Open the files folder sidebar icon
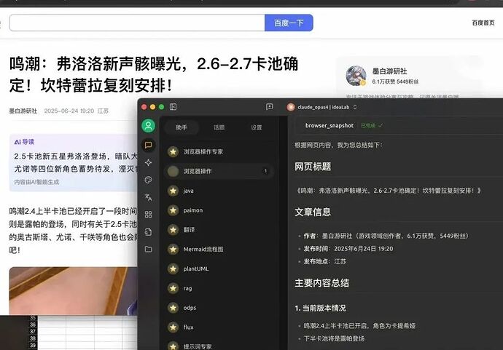This screenshot has height=350, width=503. pyautogui.click(x=149, y=249)
